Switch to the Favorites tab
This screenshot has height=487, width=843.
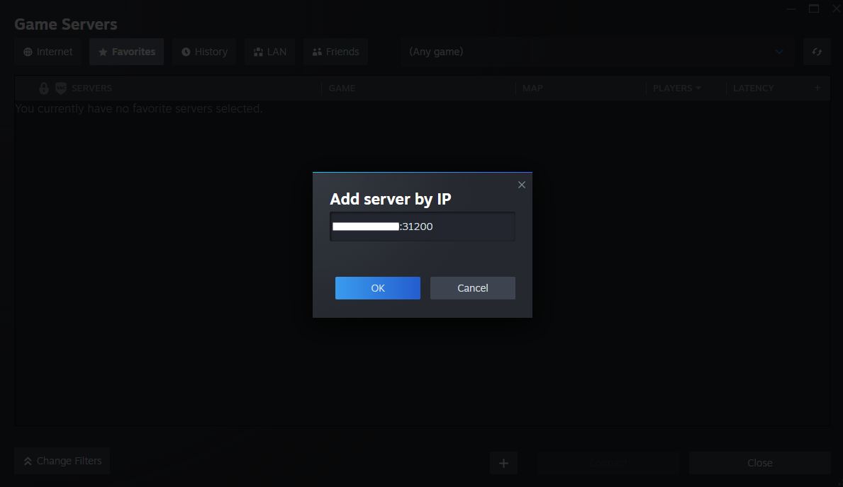click(x=126, y=52)
